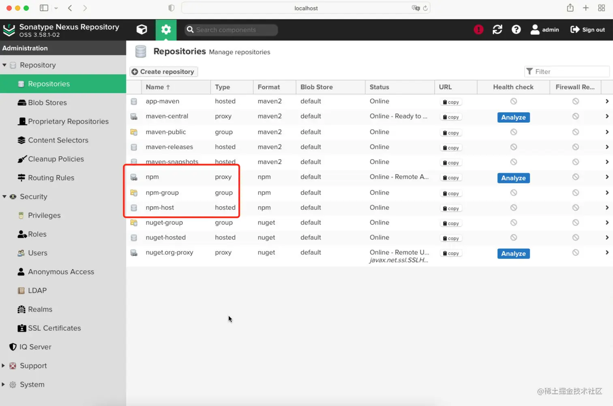Open Routing Rules in sidebar
This screenshot has width=613, height=406.
(x=63, y=177)
